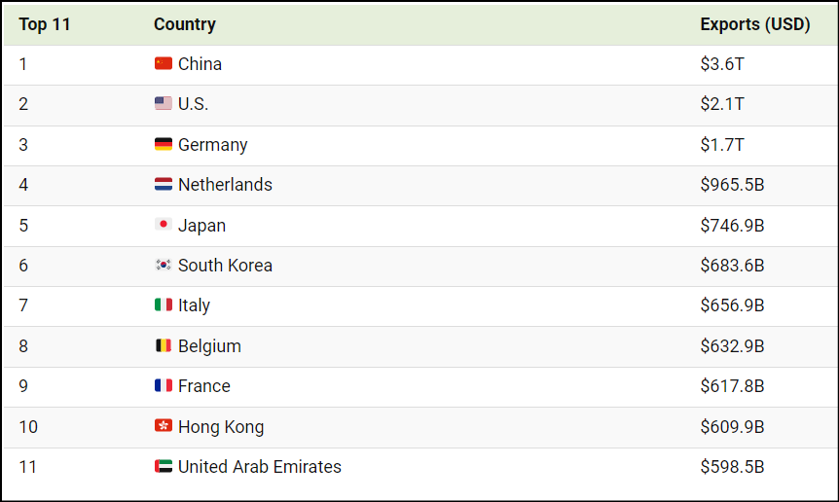Select the Country column header
Screen dimensions: 839x502
185,24
